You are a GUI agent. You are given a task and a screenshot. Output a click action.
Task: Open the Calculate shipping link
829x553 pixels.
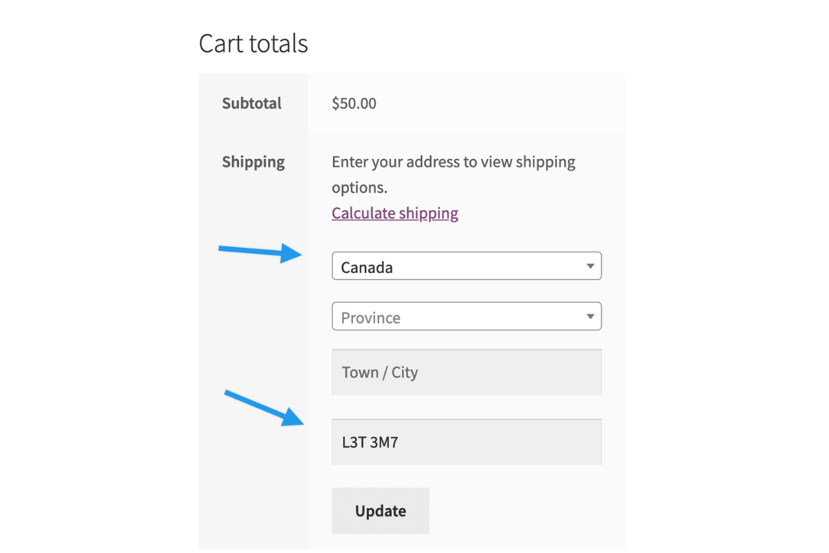click(x=395, y=213)
